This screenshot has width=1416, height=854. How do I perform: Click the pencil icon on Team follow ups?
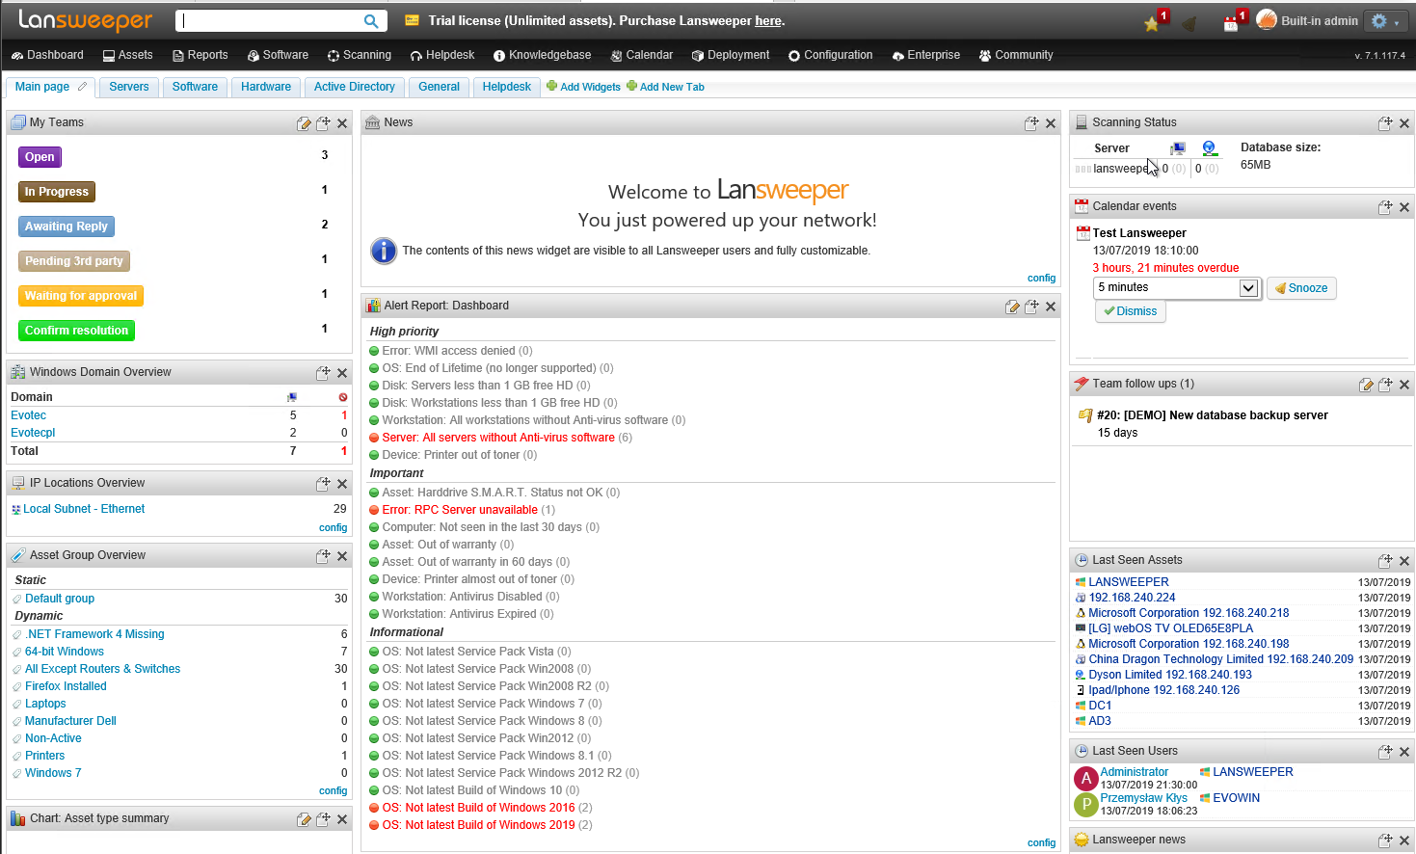pyautogui.click(x=1367, y=384)
